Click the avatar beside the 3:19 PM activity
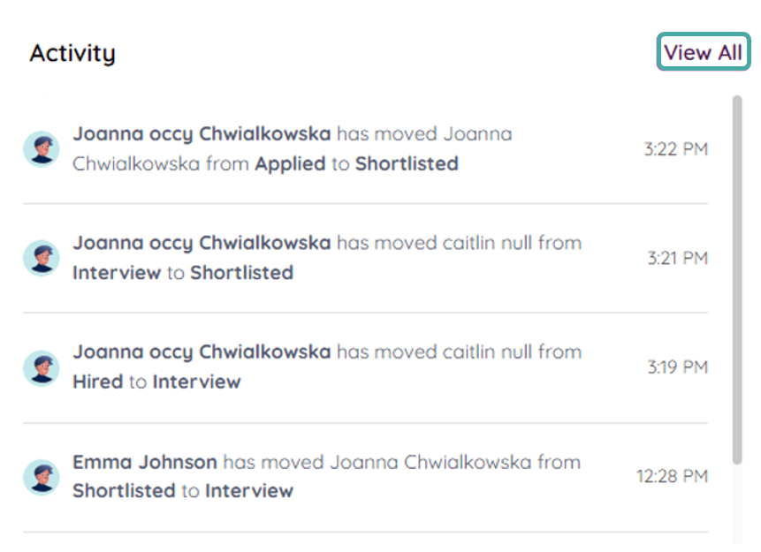This screenshot has height=552, width=761. [41, 367]
